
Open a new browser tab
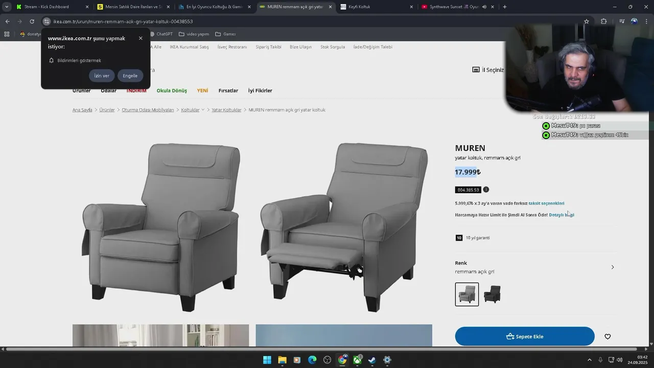pos(505,7)
